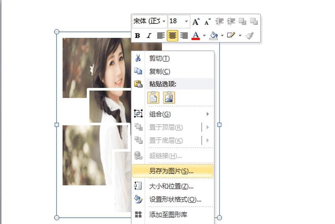The width and height of the screenshot is (335, 224).
Task: Click the Send Backward icon in mini toolbar
Action: coord(254,21)
